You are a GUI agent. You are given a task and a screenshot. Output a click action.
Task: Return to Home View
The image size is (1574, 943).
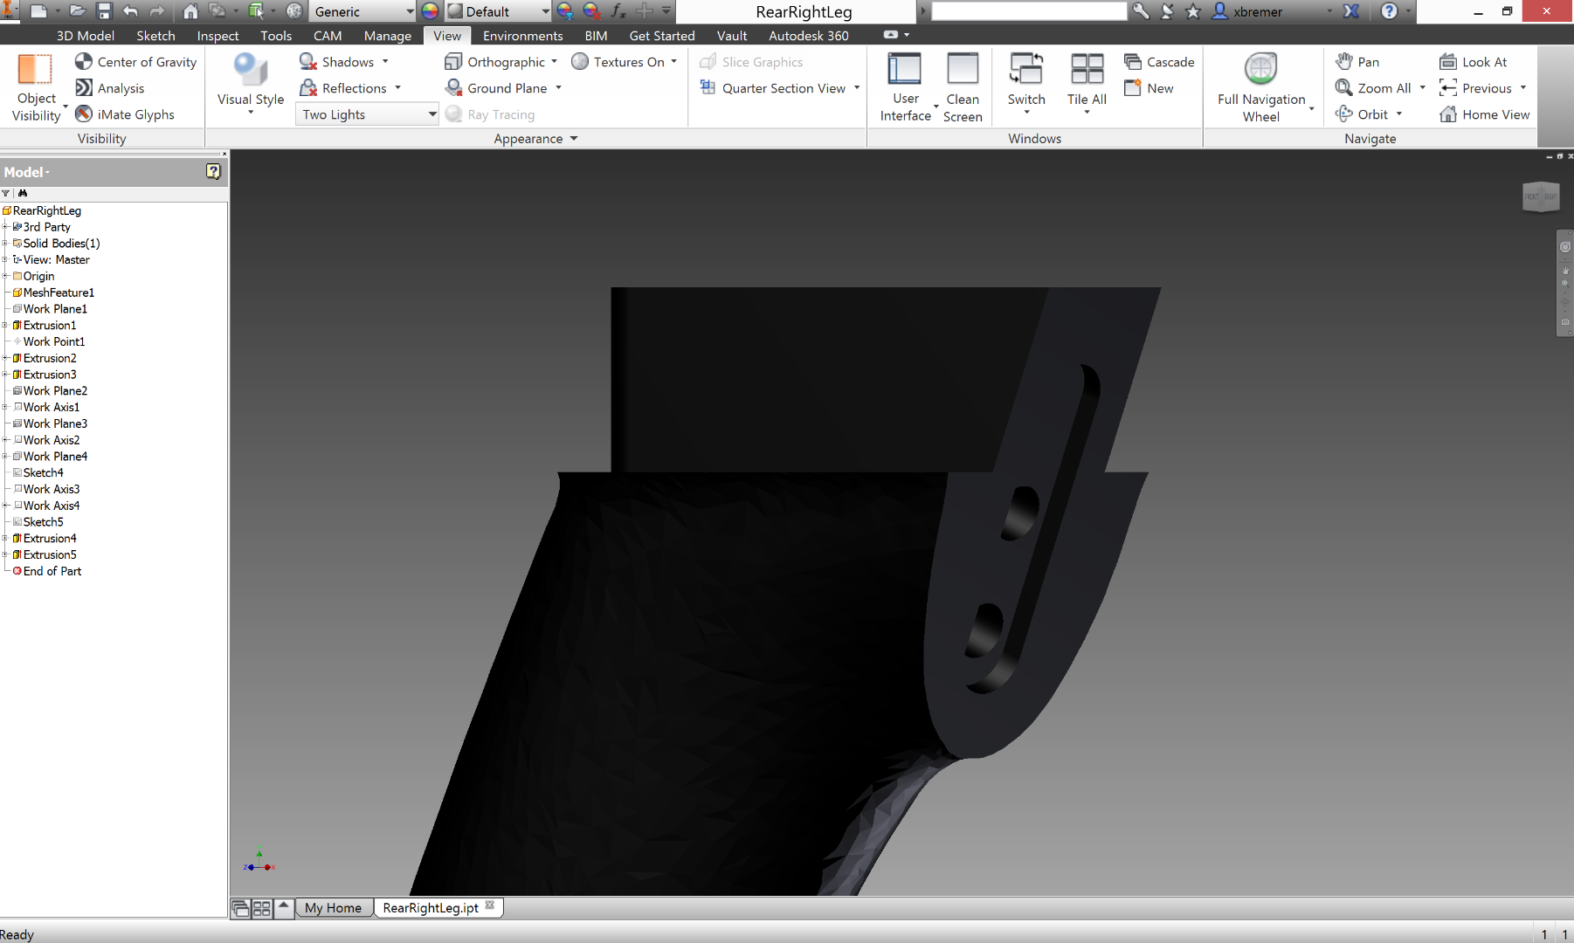coord(1484,114)
